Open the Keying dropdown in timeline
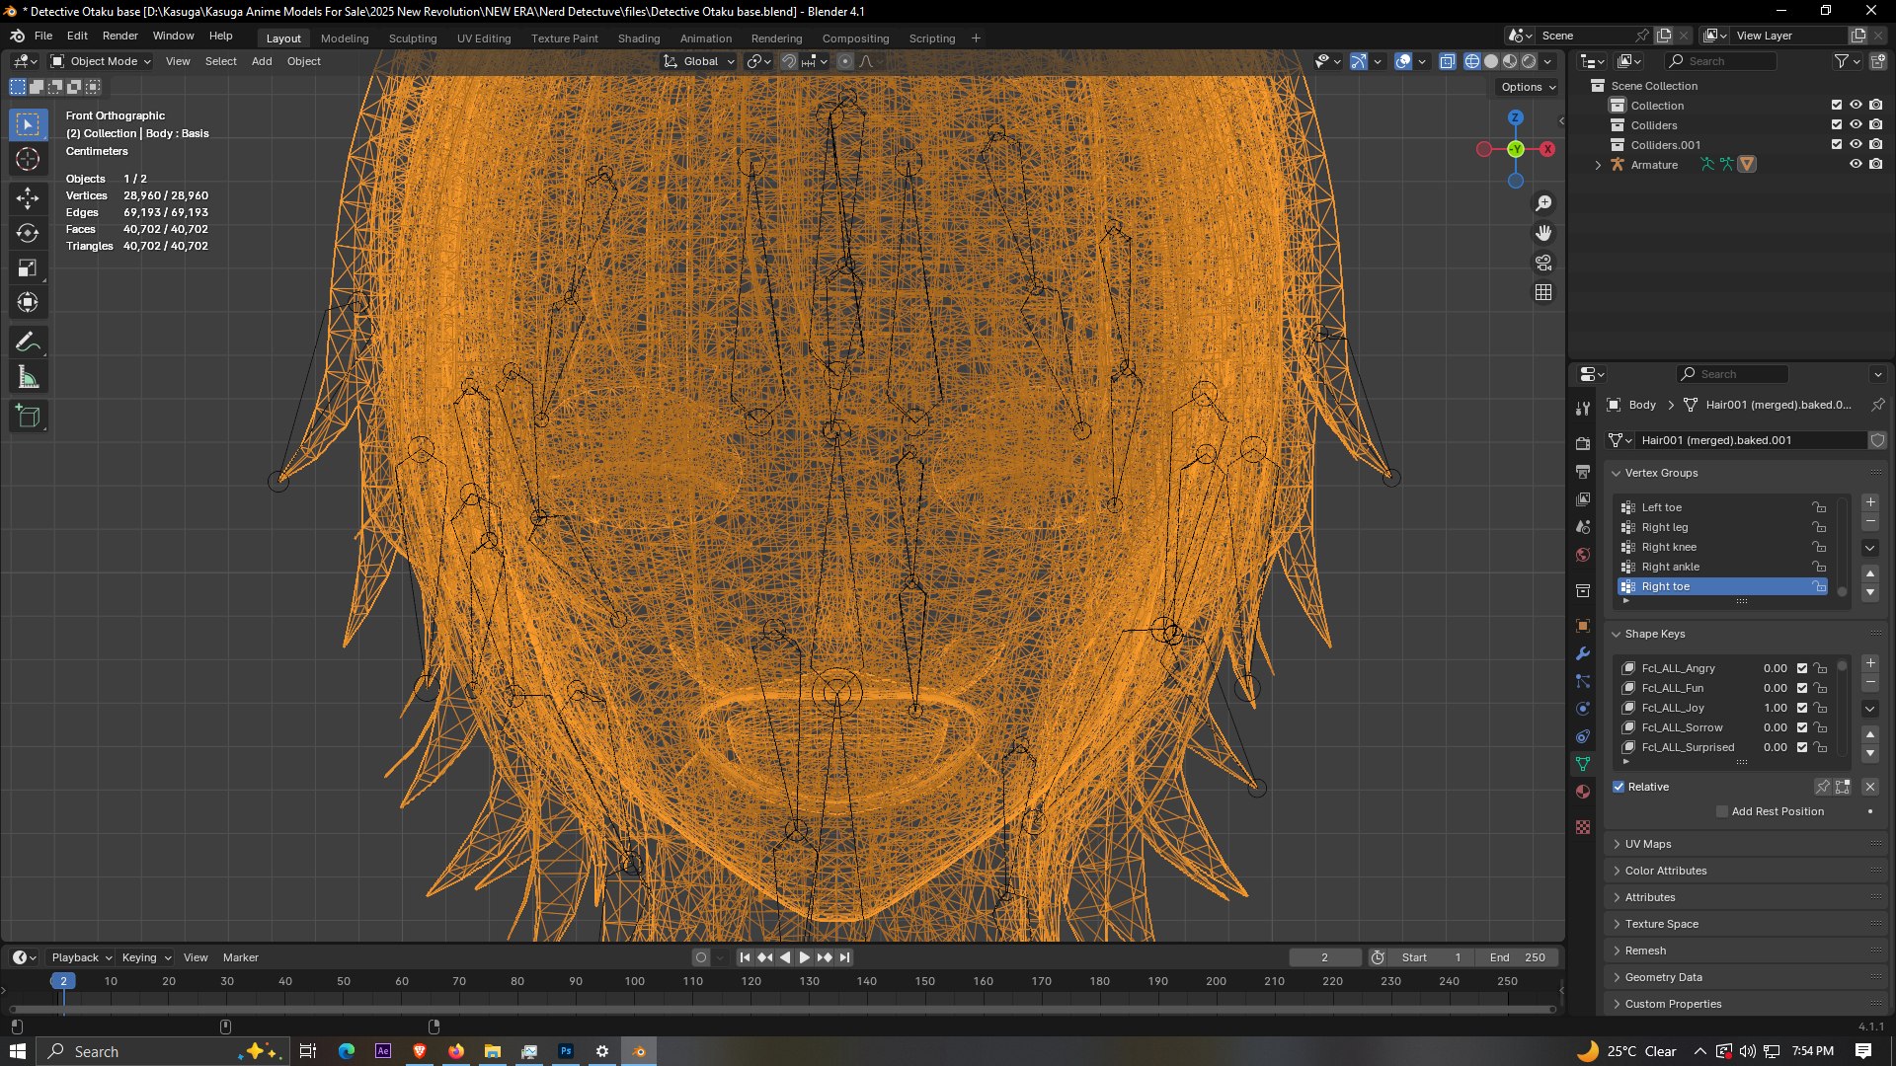The width and height of the screenshot is (1896, 1066). tap(146, 957)
